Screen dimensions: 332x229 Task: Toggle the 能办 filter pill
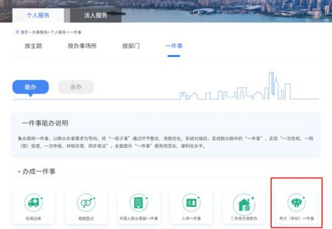(30, 87)
